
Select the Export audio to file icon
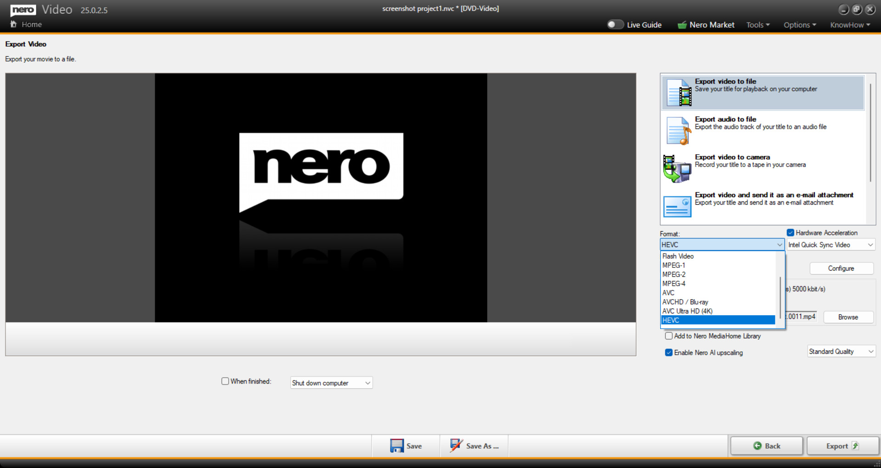(x=679, y=131)
